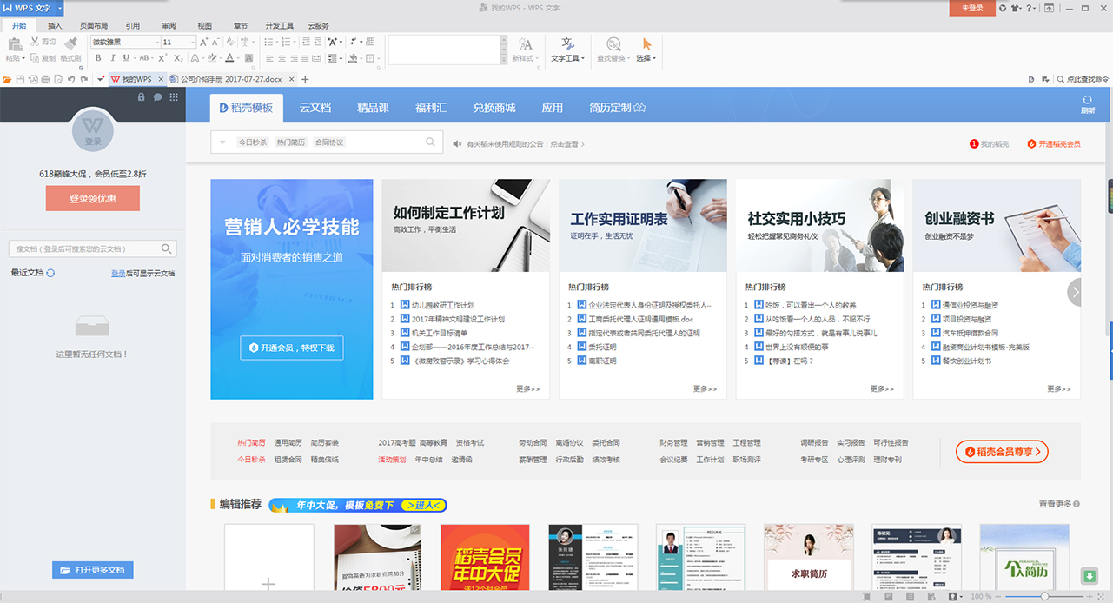
Task: Click the 开通会员,特权下载 button
Action: pos(292,348)
